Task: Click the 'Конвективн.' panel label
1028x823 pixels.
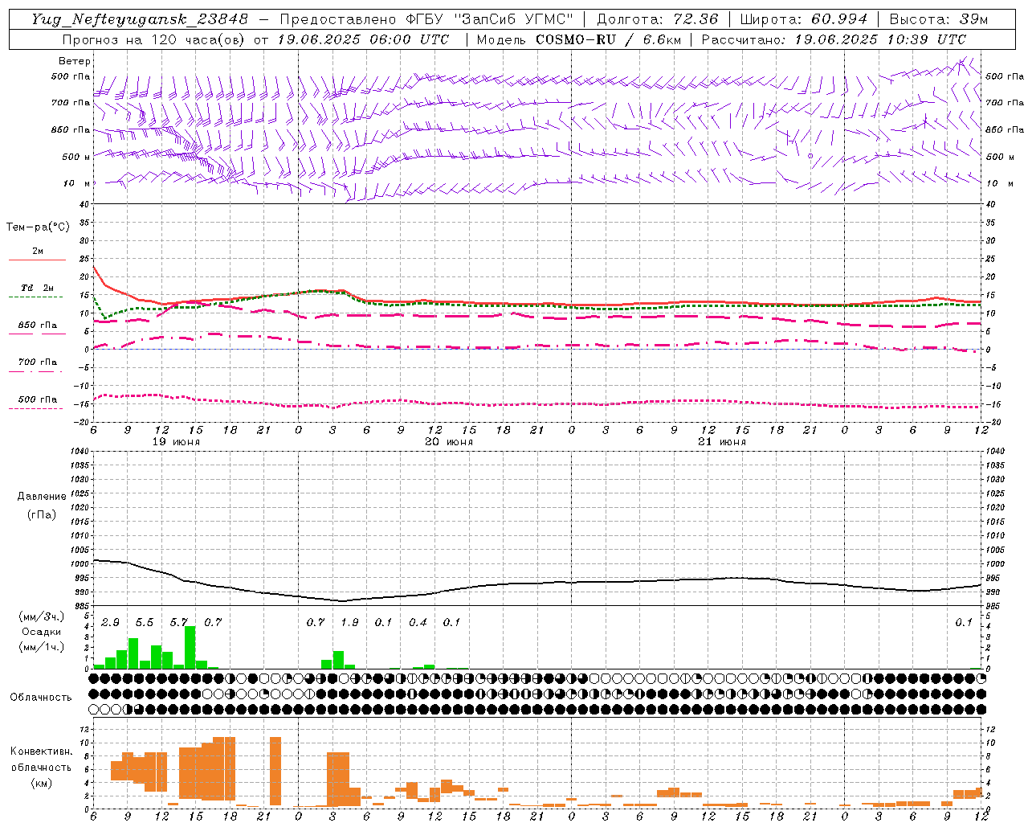Action: (41, 751)
